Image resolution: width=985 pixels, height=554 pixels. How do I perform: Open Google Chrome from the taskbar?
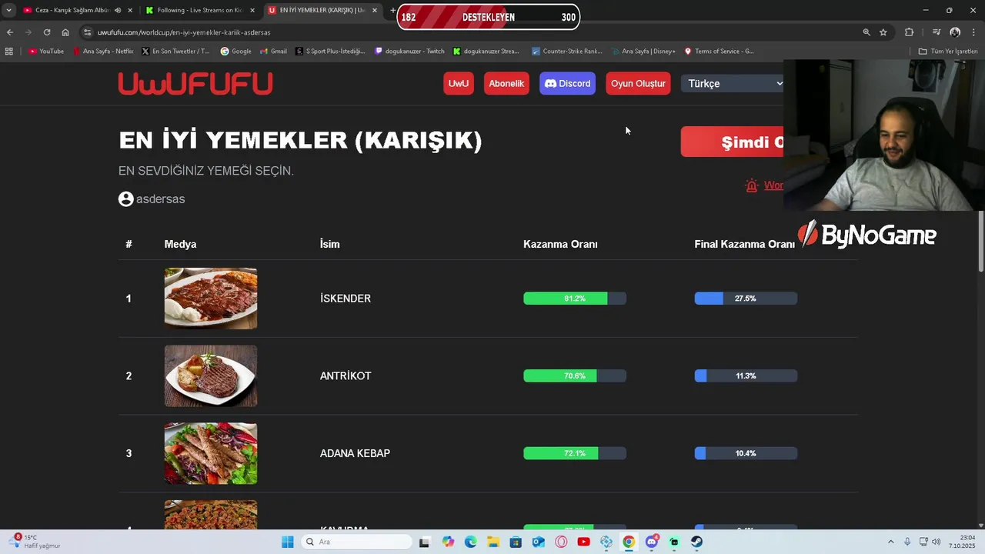tap(629, 542)
